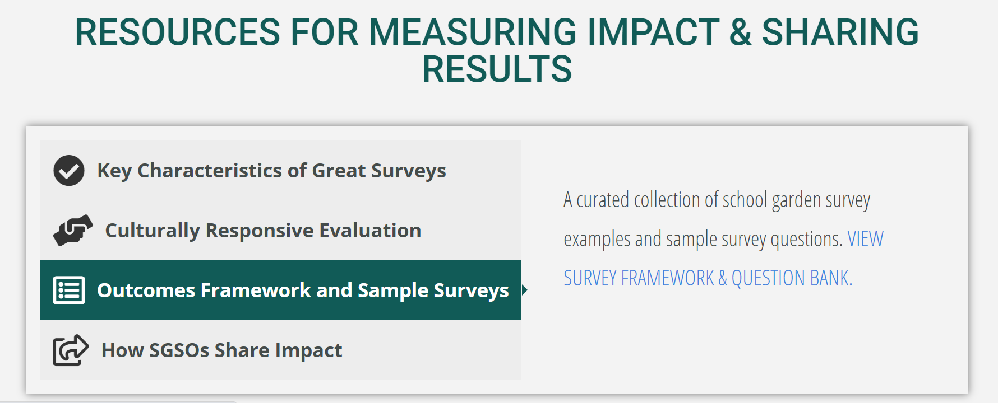998x403 pixels.
Task: Click the 'A curated collection' description sentence
Action: click(x=717, y=200)
